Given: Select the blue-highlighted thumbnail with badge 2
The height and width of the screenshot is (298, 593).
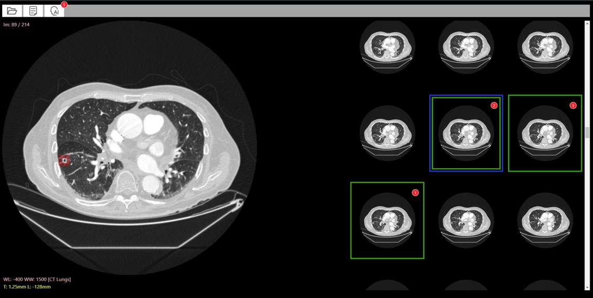Looking at the screenshot, I should point(466,133).
